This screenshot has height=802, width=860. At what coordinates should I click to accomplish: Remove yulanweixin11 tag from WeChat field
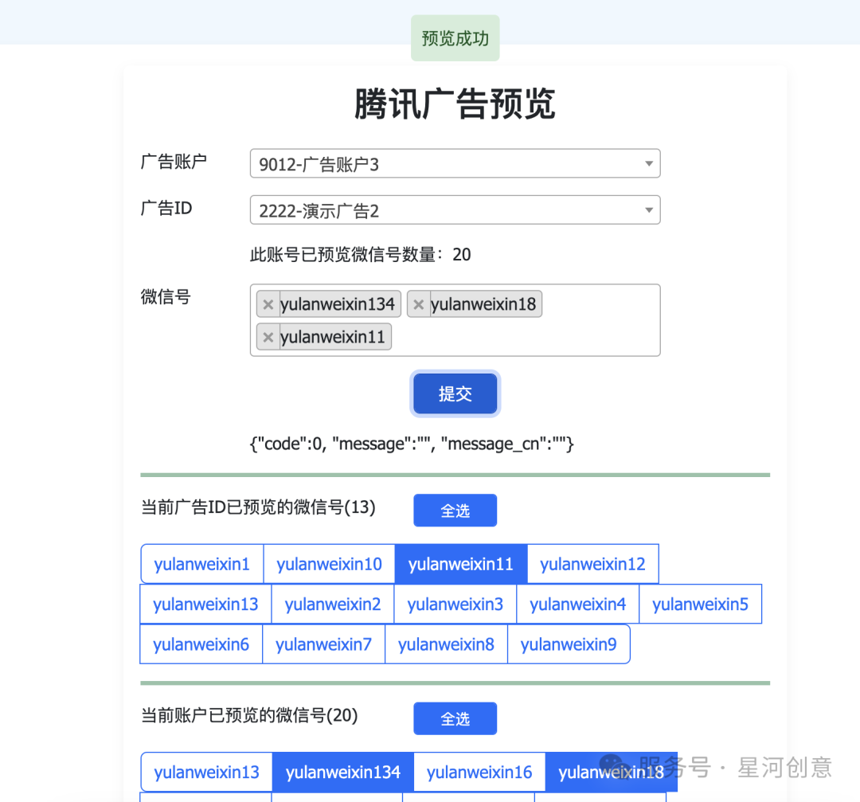268,338
